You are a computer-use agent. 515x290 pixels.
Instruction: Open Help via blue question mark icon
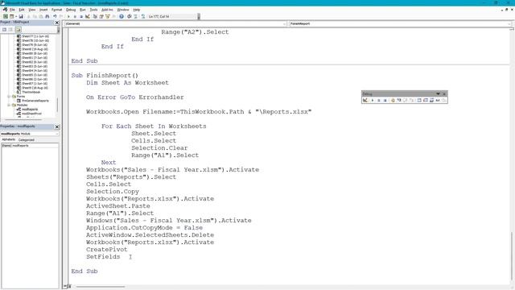pos(122,16)
